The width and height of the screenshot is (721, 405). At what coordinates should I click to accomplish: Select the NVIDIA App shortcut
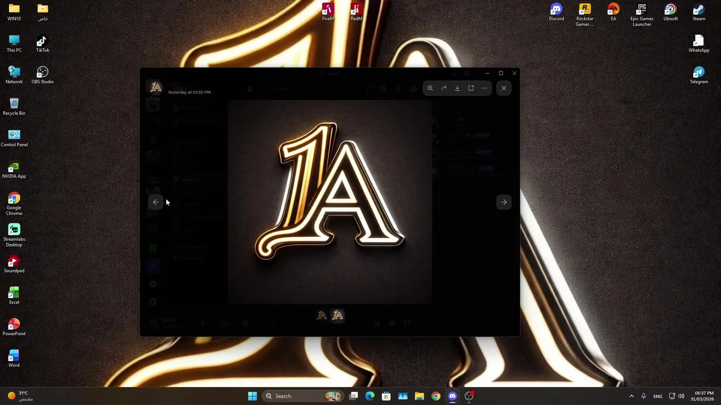click(14, 169)
